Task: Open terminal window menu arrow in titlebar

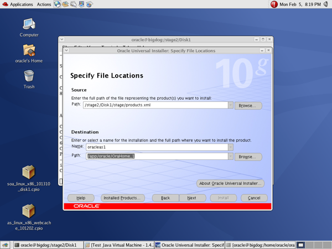Action: [61, 39]
